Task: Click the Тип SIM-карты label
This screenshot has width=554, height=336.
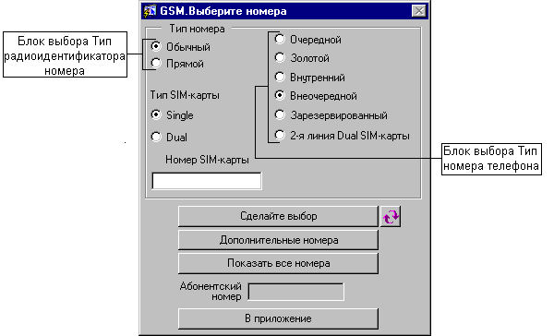Action: (185, 95)
